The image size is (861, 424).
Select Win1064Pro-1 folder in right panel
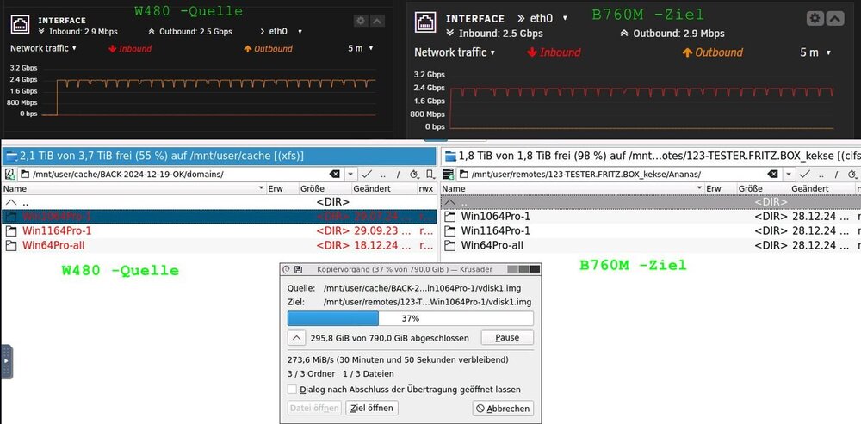point(651,216)
